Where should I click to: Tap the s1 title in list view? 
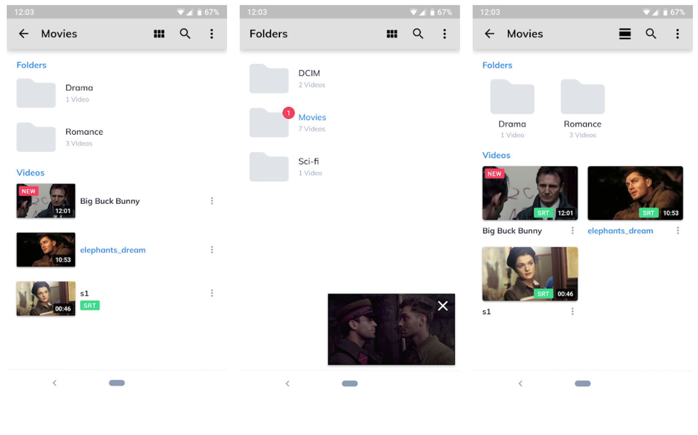[x=84, y=293]
